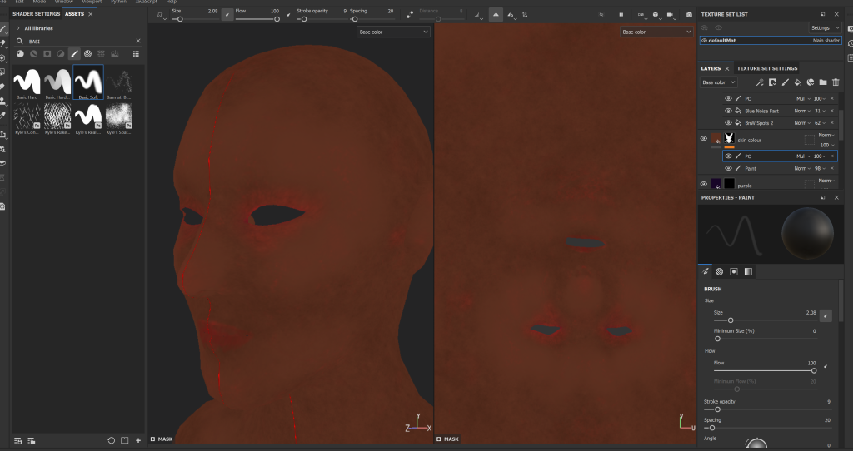Open opacity dropdown of Paint effect
The image size is (853, 451).
click(821, 168)
